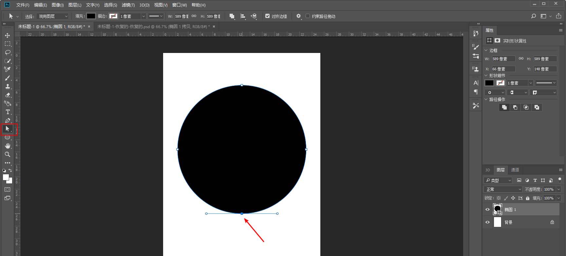The width and height of the screenshot is (566, 256).
Task: Open the 选择 现用图层 dropdown
Action: 52,16
